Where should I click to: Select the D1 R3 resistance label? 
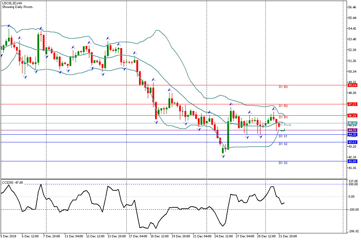click(x=283, y=87)
